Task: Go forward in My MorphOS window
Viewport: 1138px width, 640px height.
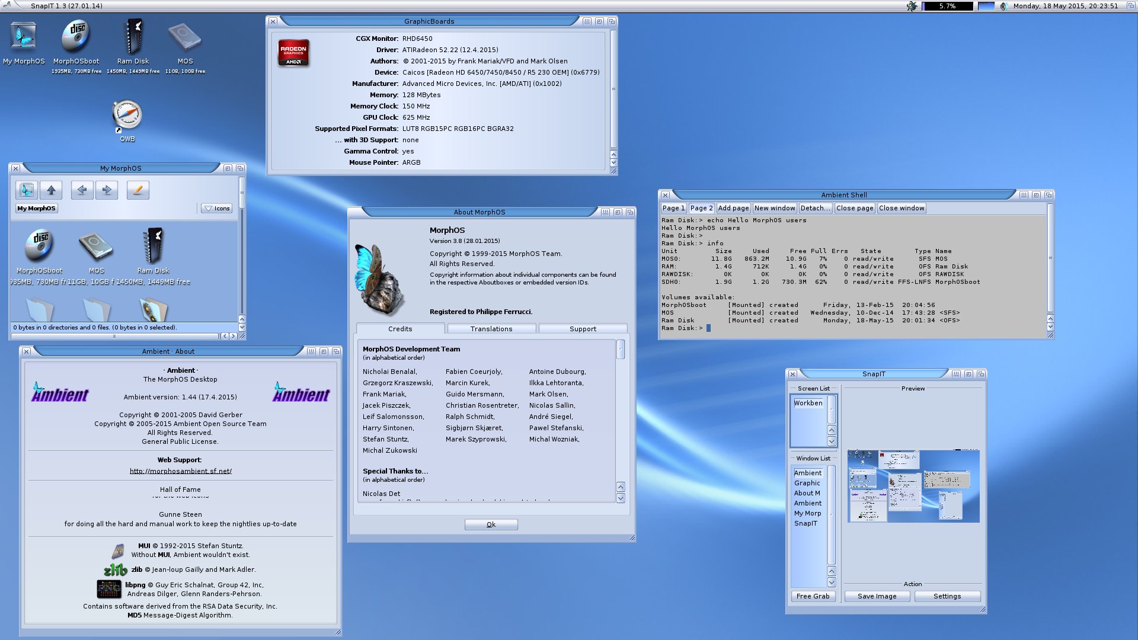Action: coord(107,190)
